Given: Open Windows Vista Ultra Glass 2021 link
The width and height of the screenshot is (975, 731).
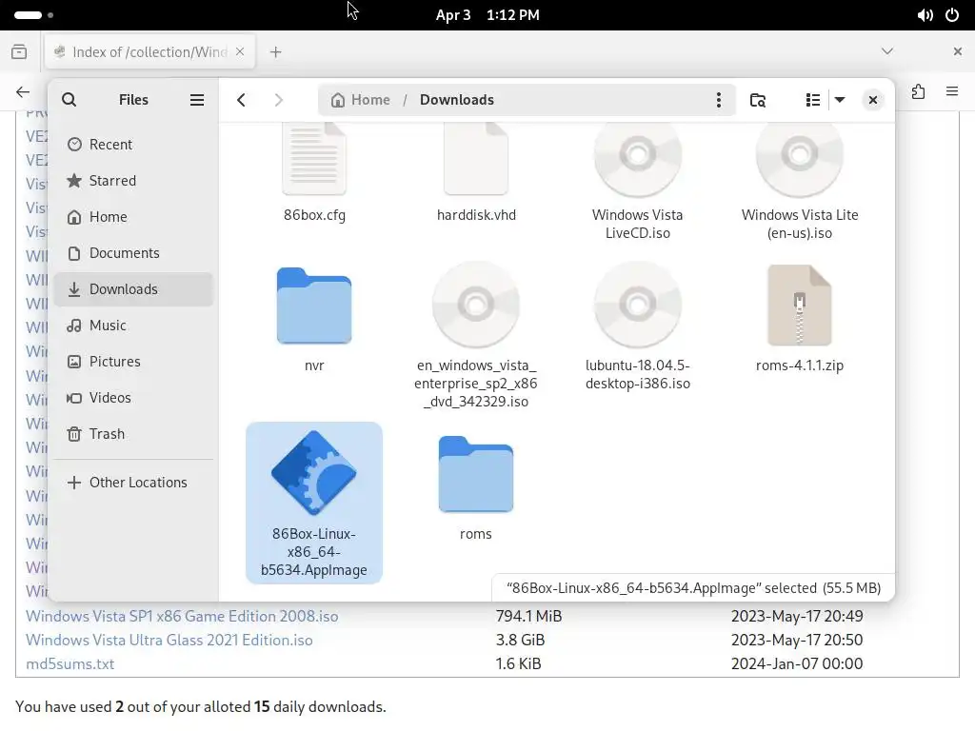Looking at the screenshot, I should point(169,640).
